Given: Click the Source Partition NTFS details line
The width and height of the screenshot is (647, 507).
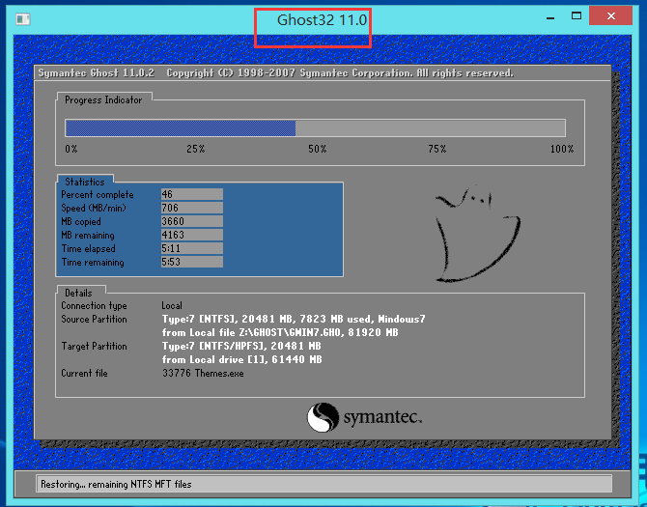Looking at the screenshot, I should (x=294, y=320).
